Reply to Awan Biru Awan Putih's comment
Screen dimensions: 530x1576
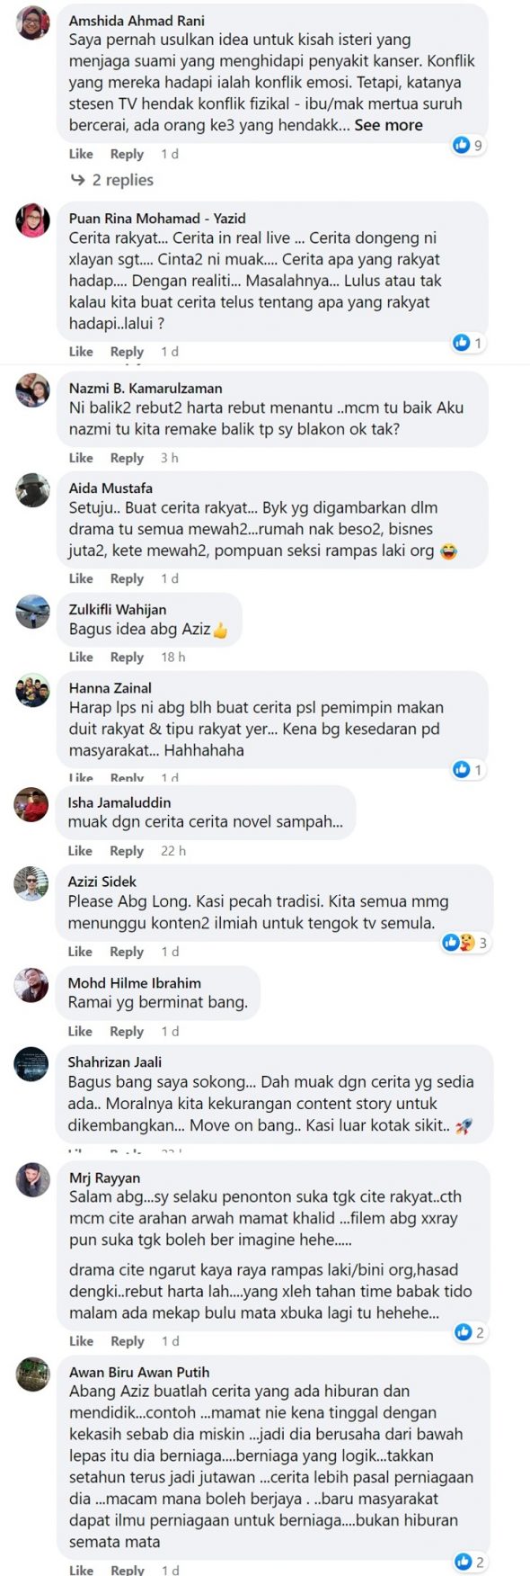point(127,1570)
